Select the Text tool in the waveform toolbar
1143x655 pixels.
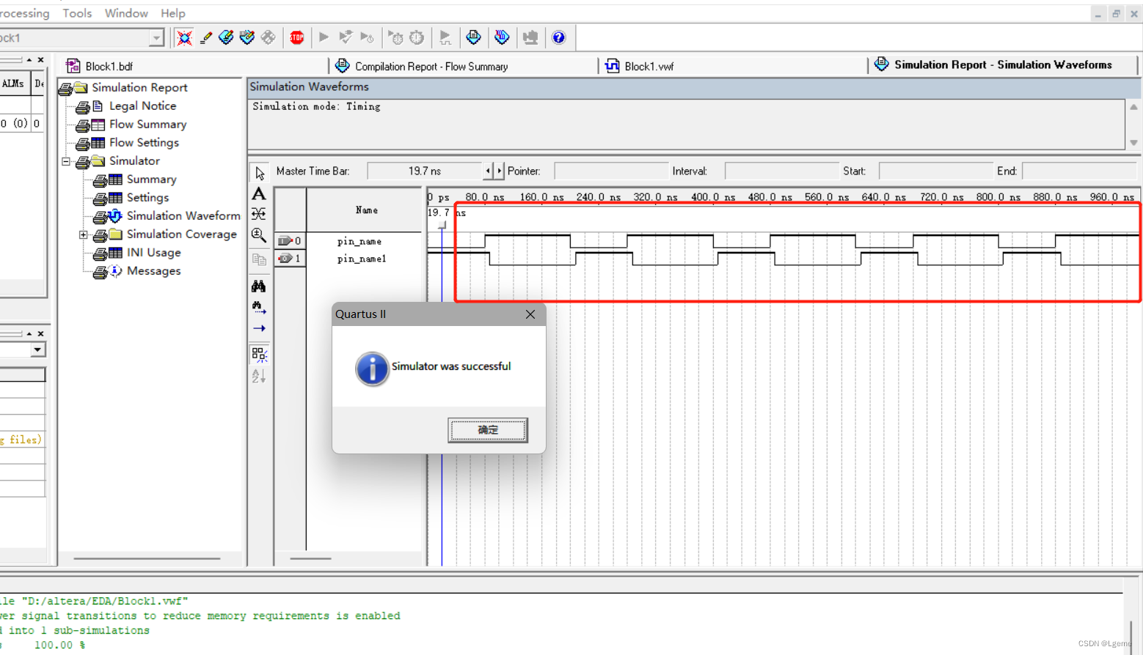(x=258, y=193)
